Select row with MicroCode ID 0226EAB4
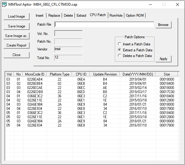Screen dimensions: 185x165 tap(92, 79)
